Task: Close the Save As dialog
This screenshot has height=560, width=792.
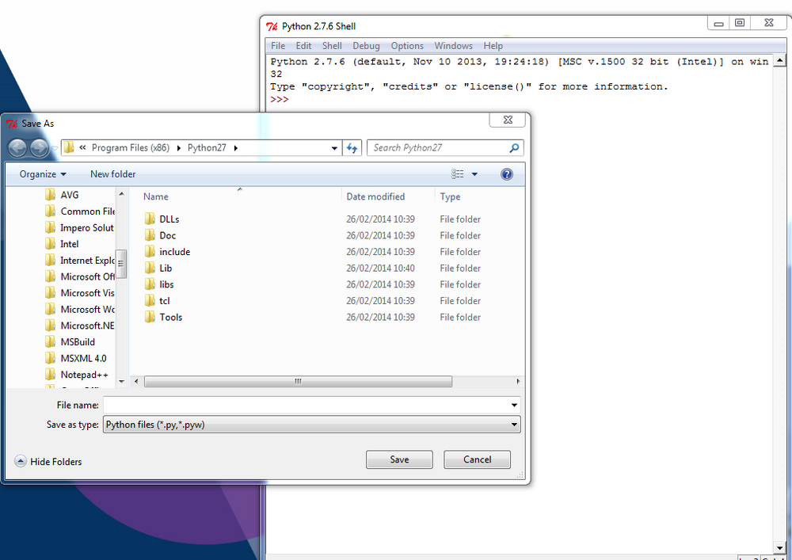Action: tap(508, 120)
